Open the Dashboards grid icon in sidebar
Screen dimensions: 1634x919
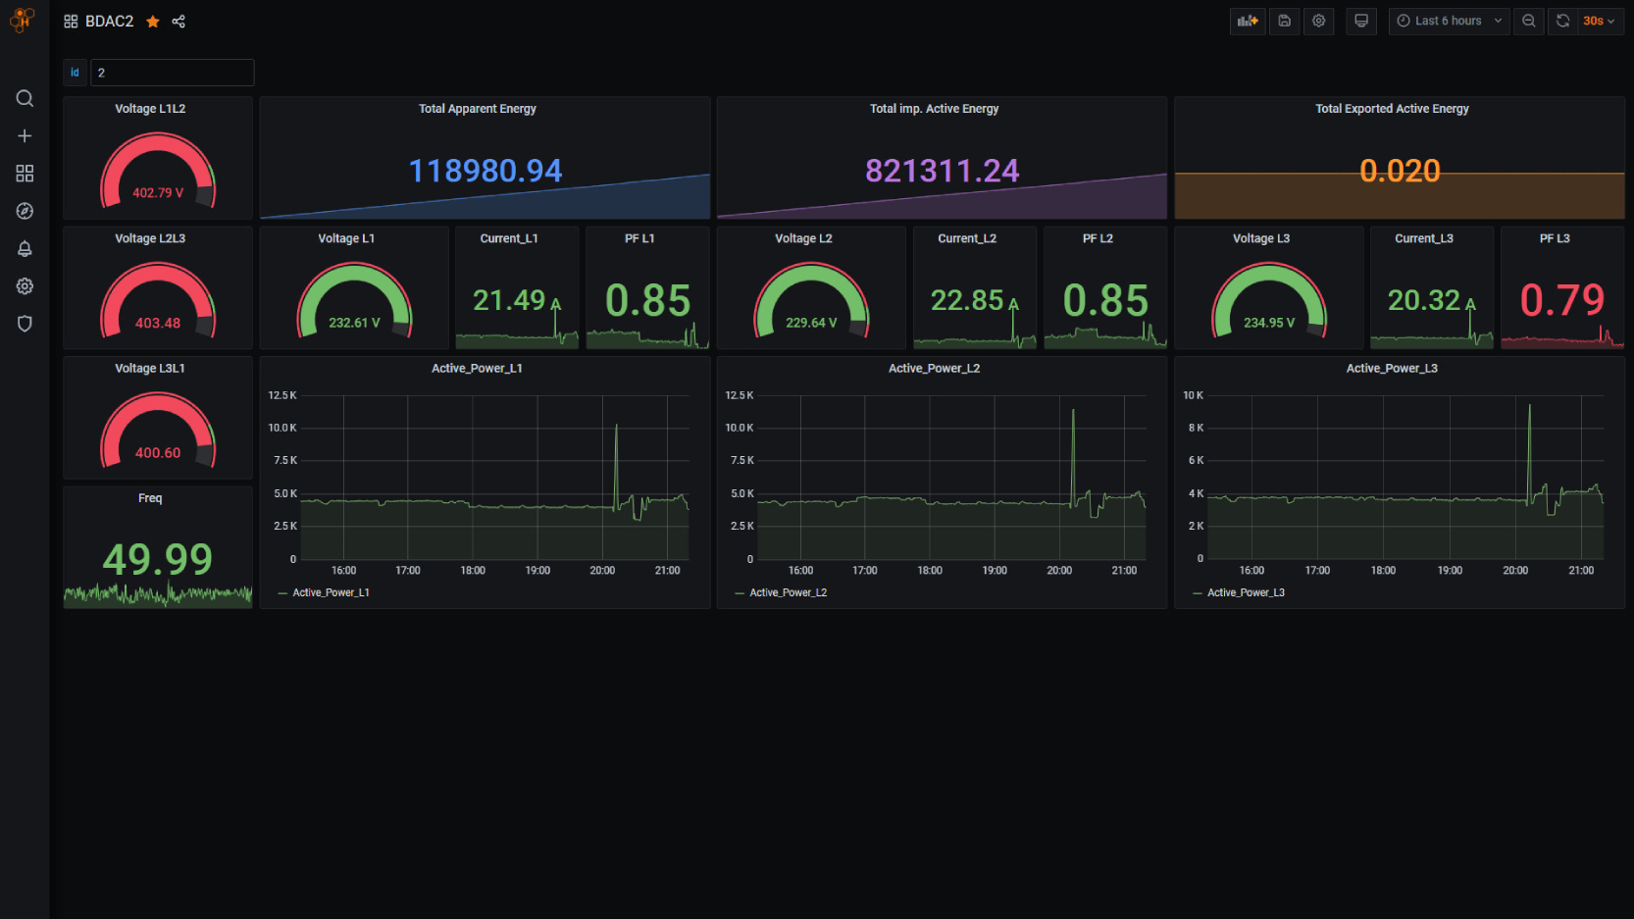pyautogui.click(x=25, y=174)
